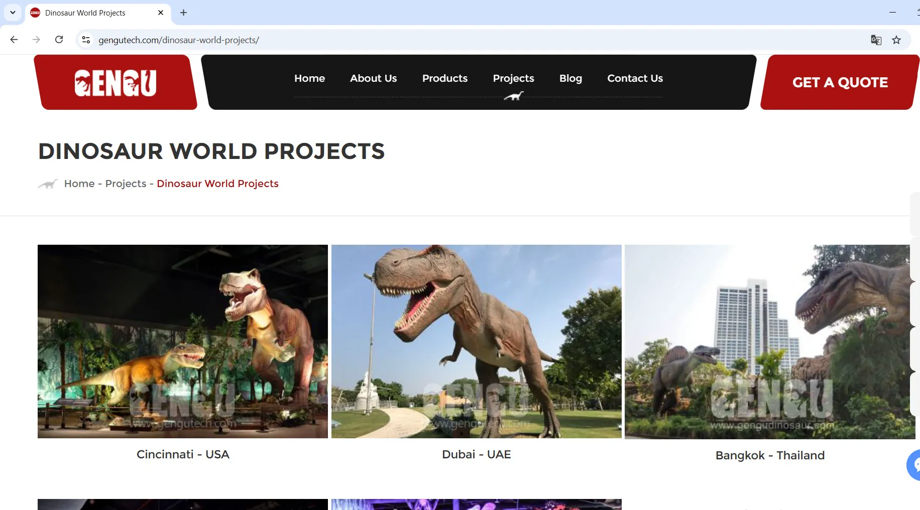
Task: Reload the current page
Action: point(59,40)
